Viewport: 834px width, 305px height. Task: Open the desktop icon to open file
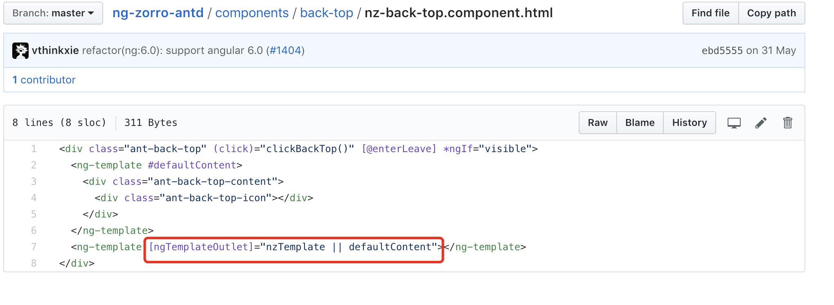tap(734, 123)
